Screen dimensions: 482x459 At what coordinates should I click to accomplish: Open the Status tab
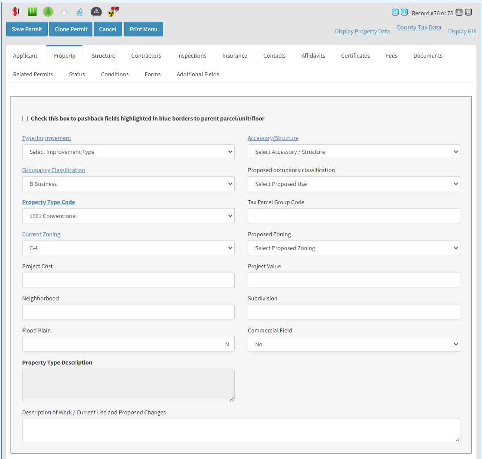pos(77,74)
